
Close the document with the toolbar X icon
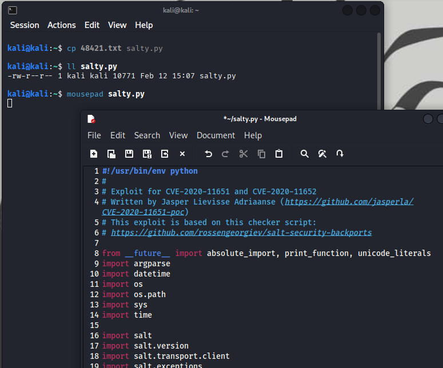182,154
